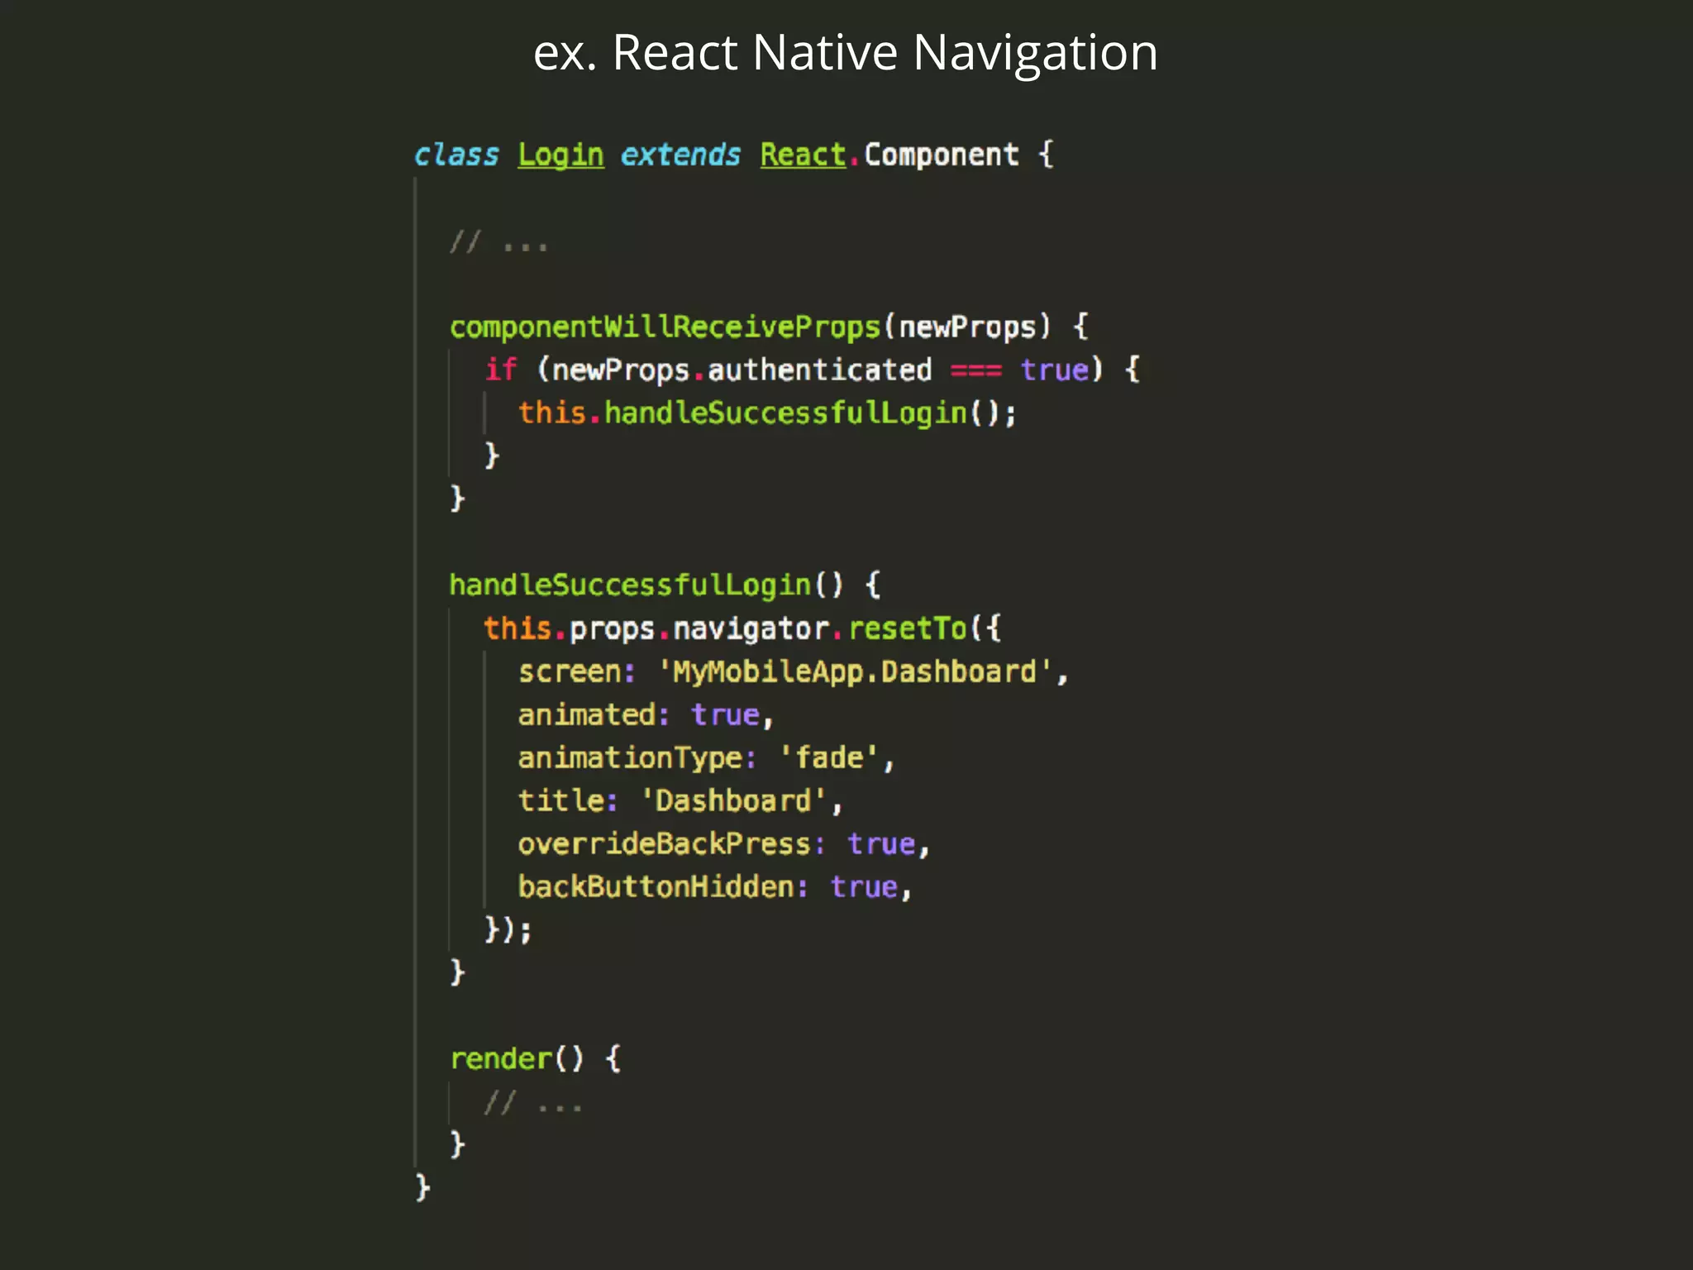Click the '===' operator
1693x1270 pixels.
tap(976, 370)
